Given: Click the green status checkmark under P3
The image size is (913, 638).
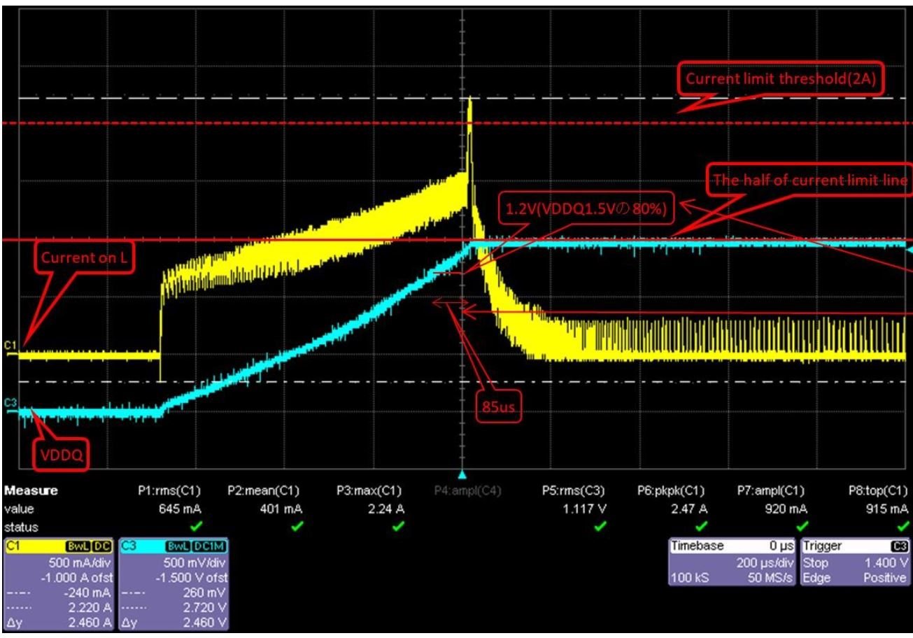Looking at the screenshot, I should coord(399,526).
